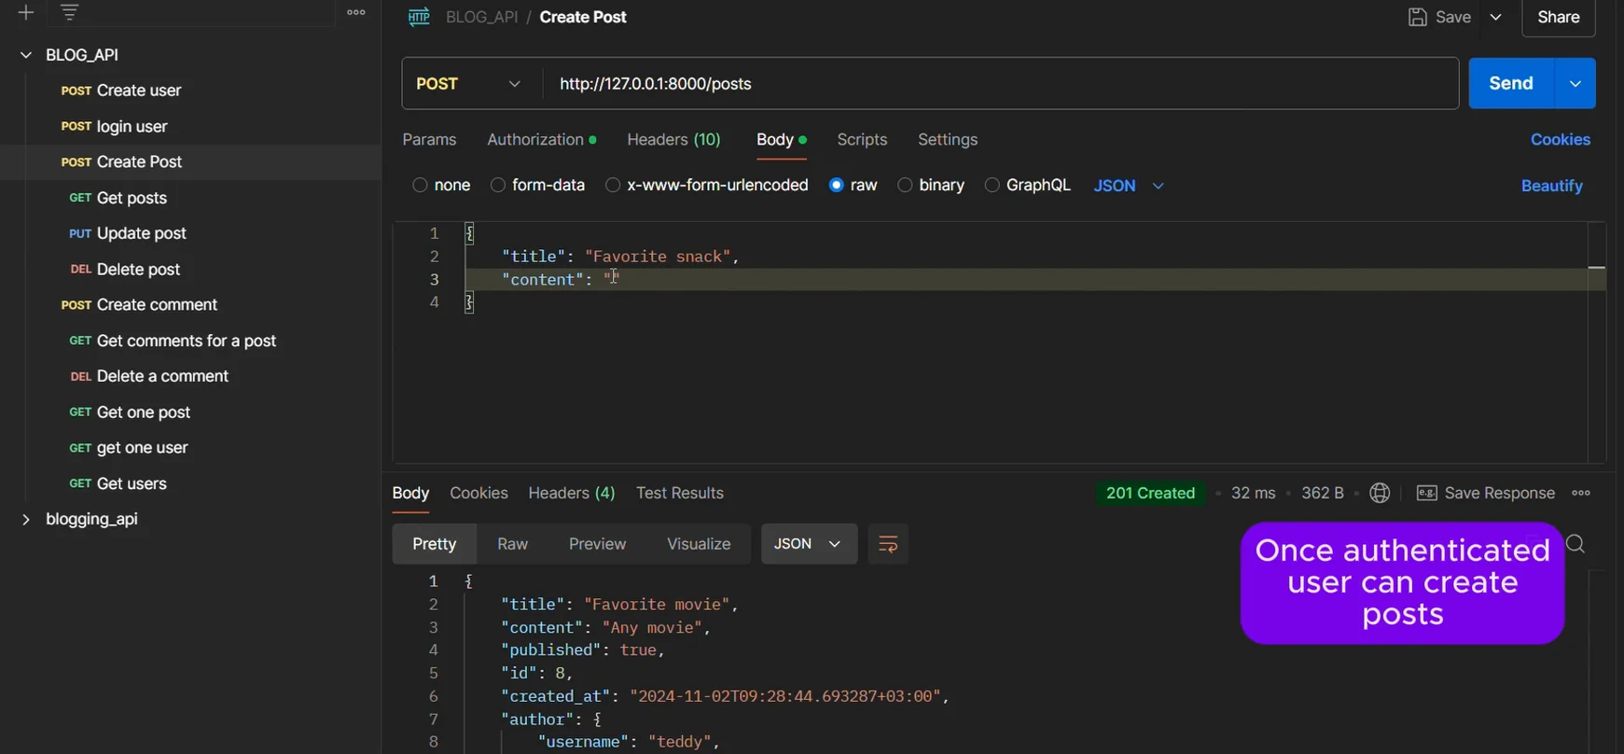Toggle word wrap icon in response viewer
This screenshot has width=1624, height=754.
click(x=888, y=544)
